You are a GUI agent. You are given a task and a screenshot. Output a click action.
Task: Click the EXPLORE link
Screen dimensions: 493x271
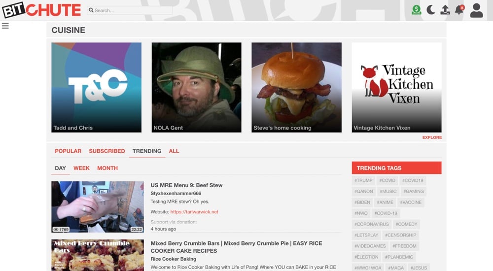tap(432, 137)
